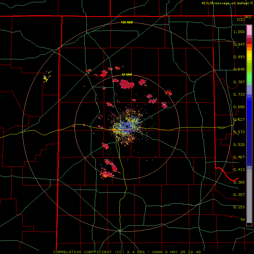Screen dimensions: 254x254
Task: Pick the gray segment of the color bar
Action: click(x=249, y=196)
